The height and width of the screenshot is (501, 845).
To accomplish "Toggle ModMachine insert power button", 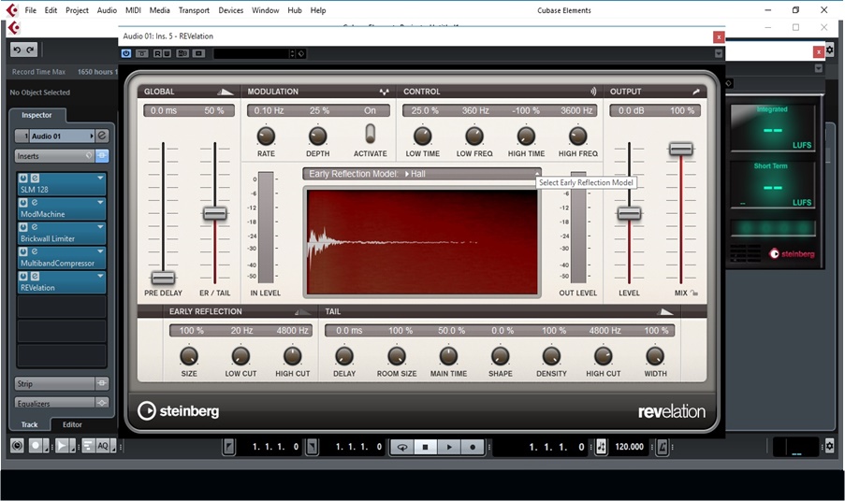I will pos(23,203).
